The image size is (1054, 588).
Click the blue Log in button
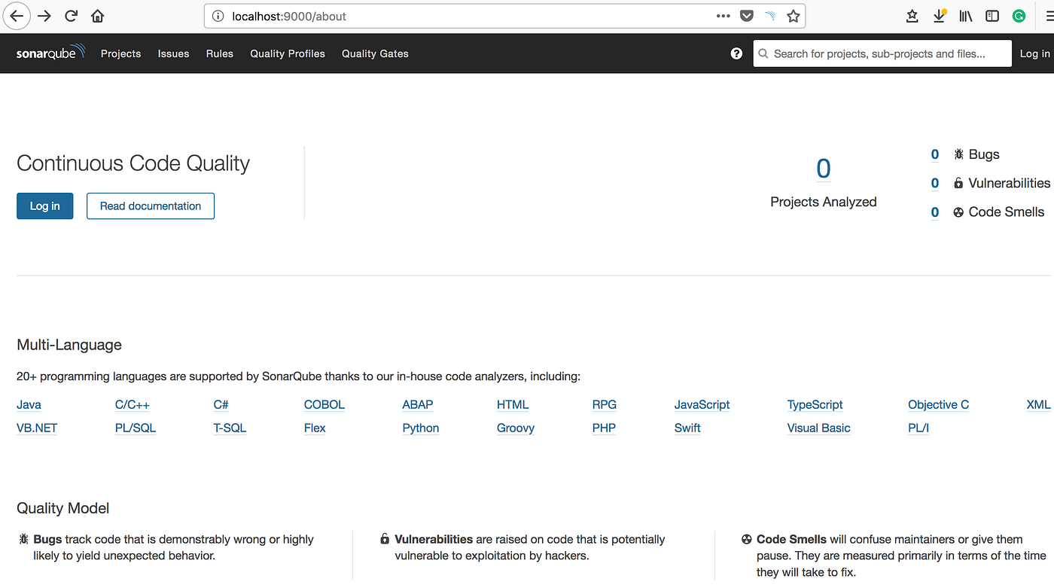pyautogui.click(x=45, y=206)
